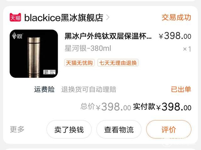The image size is (201, 150).
Task: Open product title 黑冰户外纯钛双层保温杯
Action: point(108,36)
